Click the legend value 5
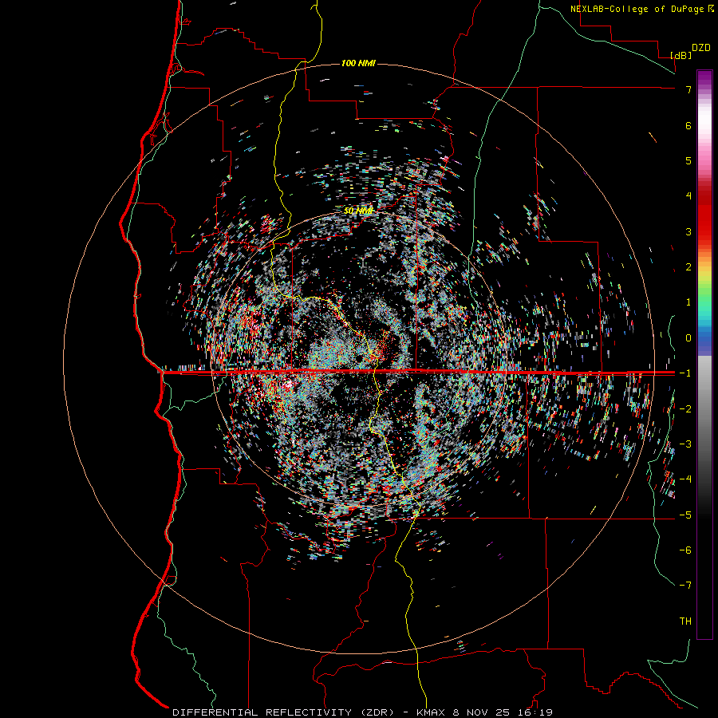Screen dimensions: 718x718 688,160
